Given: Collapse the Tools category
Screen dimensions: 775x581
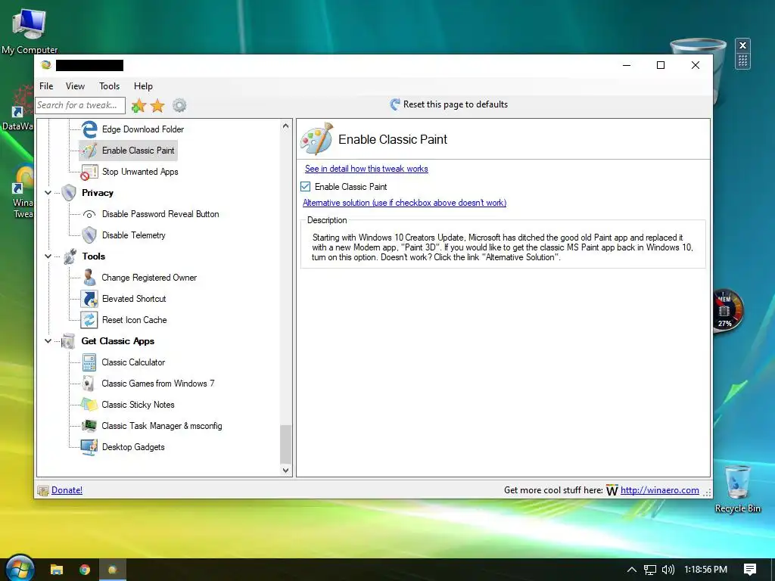Looking at the screenshot, I should (x=48, y=256).
